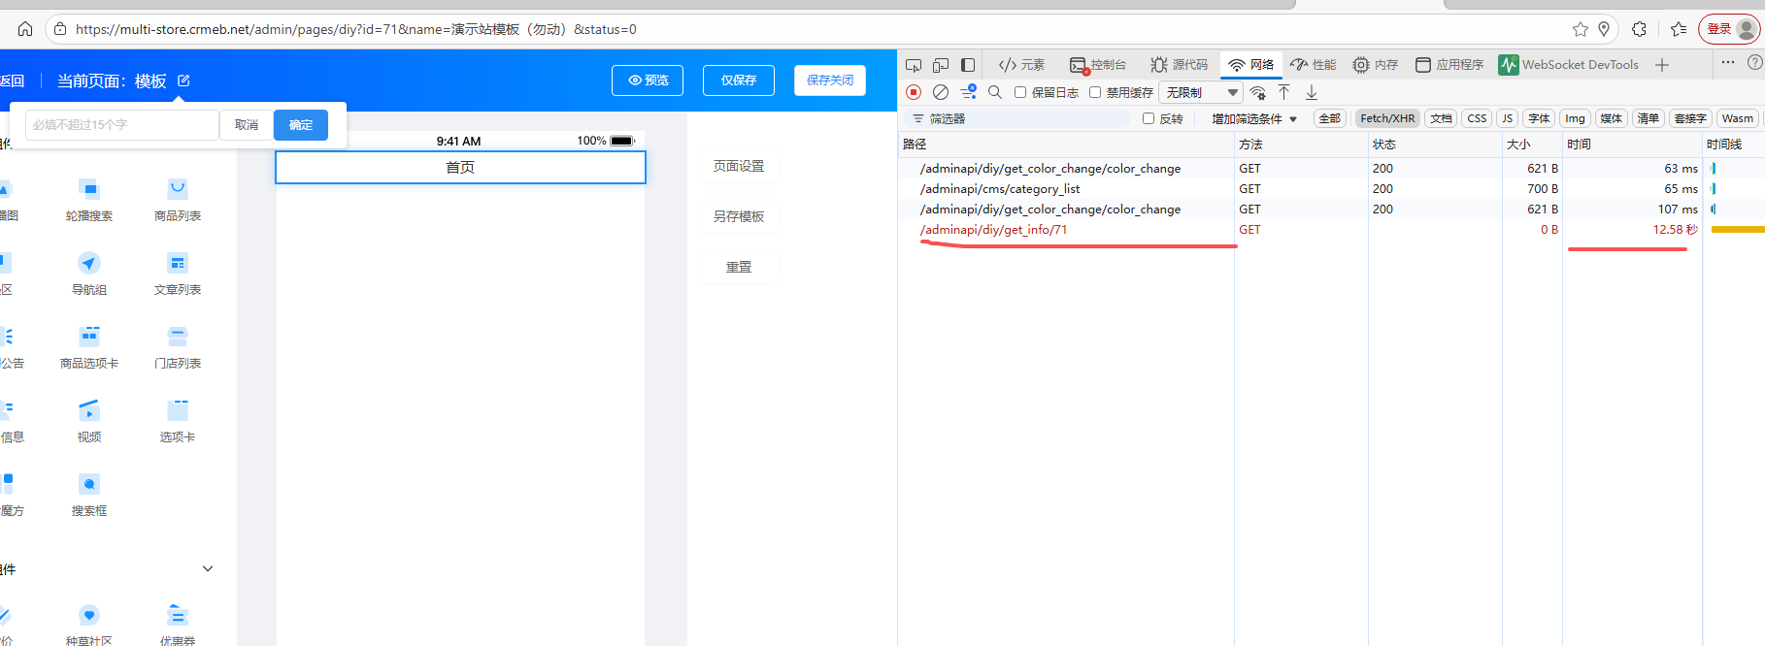The width and height of the screenshot is (1765, 646).
Task: Pick the 视频 component icon
Action: click(89, 410)
